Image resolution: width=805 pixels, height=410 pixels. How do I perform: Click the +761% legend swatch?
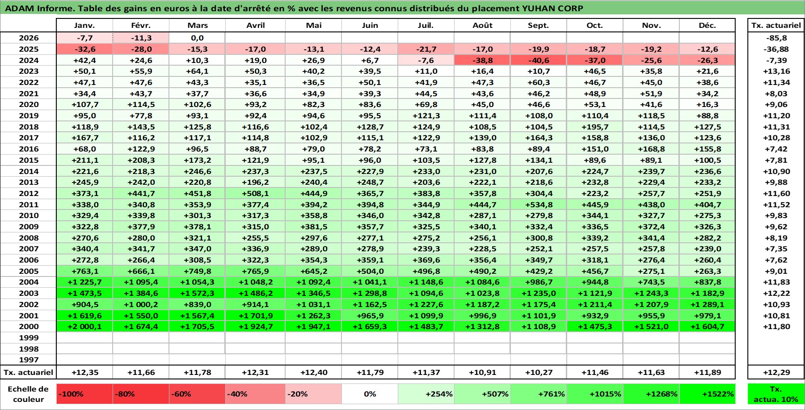point(539,394)
